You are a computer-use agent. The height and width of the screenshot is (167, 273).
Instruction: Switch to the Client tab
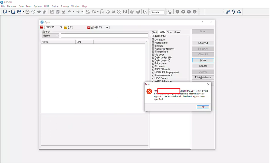[x=154, y=32]
